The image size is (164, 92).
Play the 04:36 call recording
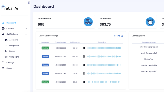[84, 56]
